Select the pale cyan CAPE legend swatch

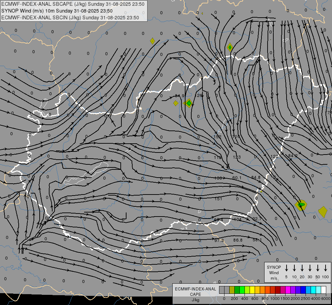pyautogui.click(x=318, y=290)
